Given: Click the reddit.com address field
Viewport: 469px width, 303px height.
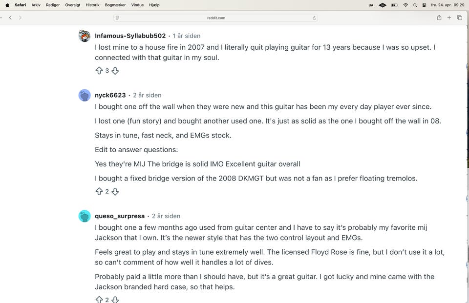Looking at the screenshot, I should pyautogui.click(x=216, y=18).
